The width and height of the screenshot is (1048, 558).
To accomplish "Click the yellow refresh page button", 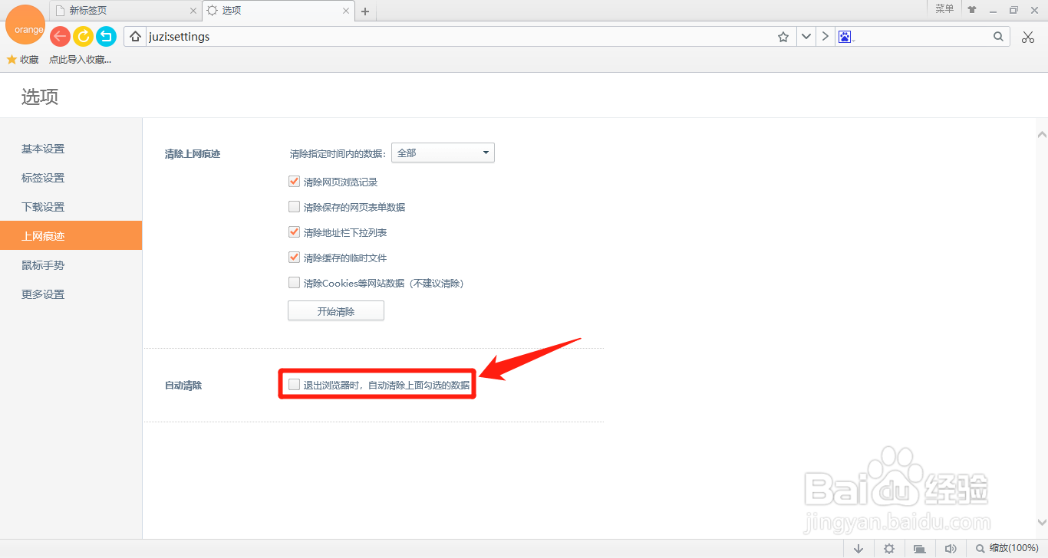I will pos(83,36).
